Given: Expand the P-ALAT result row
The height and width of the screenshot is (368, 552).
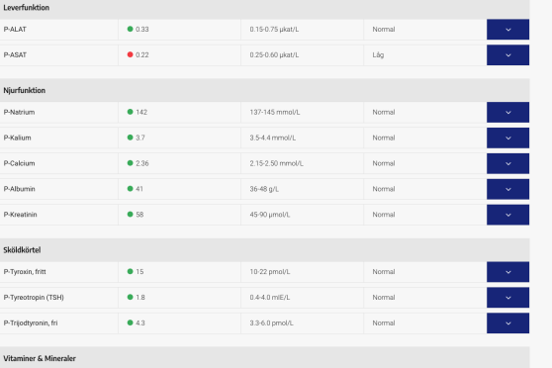Looking at the screenshot, I should 507,30.
